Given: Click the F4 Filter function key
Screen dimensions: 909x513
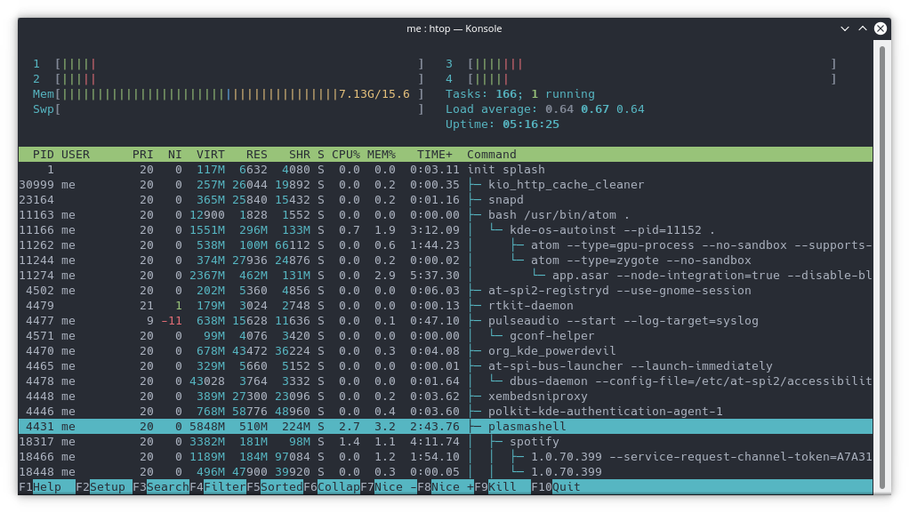Looking at the screenshot, I should pyautogui.click(x=218, y=487).
